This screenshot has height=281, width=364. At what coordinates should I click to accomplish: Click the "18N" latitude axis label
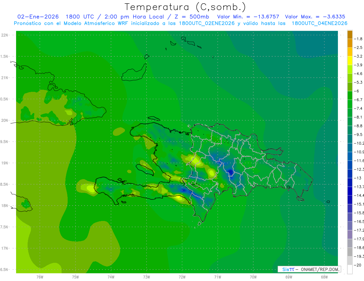[x=5, y=206]
